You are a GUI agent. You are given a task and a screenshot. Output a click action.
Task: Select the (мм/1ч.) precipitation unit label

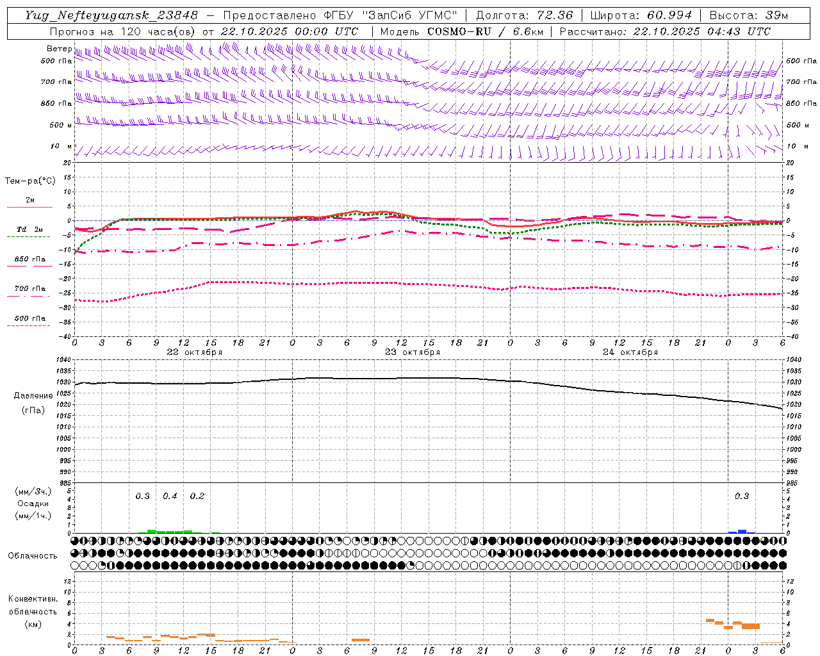33,516
